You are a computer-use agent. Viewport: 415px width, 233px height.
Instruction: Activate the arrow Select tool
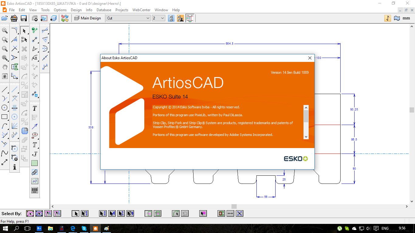tap(24, 30)
